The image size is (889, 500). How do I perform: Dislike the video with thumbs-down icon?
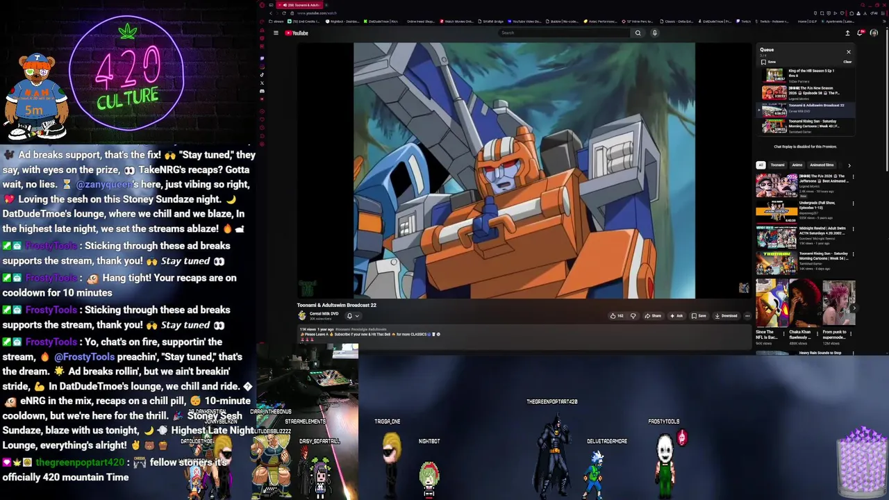[x=633, y=316]
